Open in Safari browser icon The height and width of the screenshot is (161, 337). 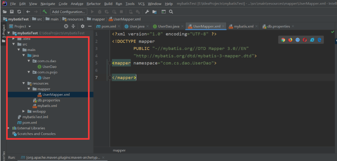tap(298, 40)
